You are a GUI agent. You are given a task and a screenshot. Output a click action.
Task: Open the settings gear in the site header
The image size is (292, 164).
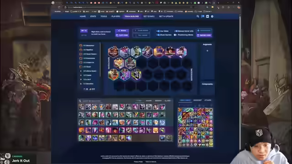[x=212, y=16]
